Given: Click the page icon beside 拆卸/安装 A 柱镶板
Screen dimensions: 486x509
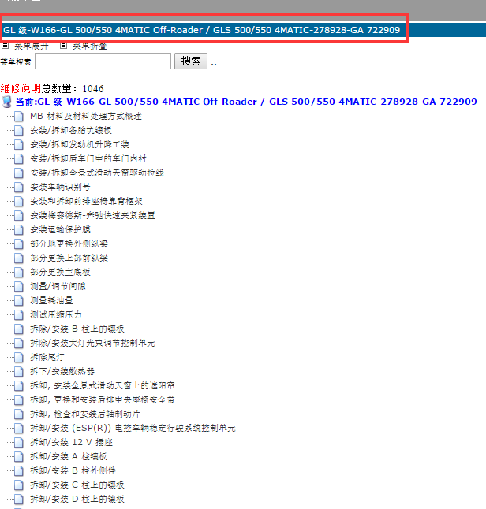Looking at the screenshot, I should pyautogui.click(x=19, y=457).
